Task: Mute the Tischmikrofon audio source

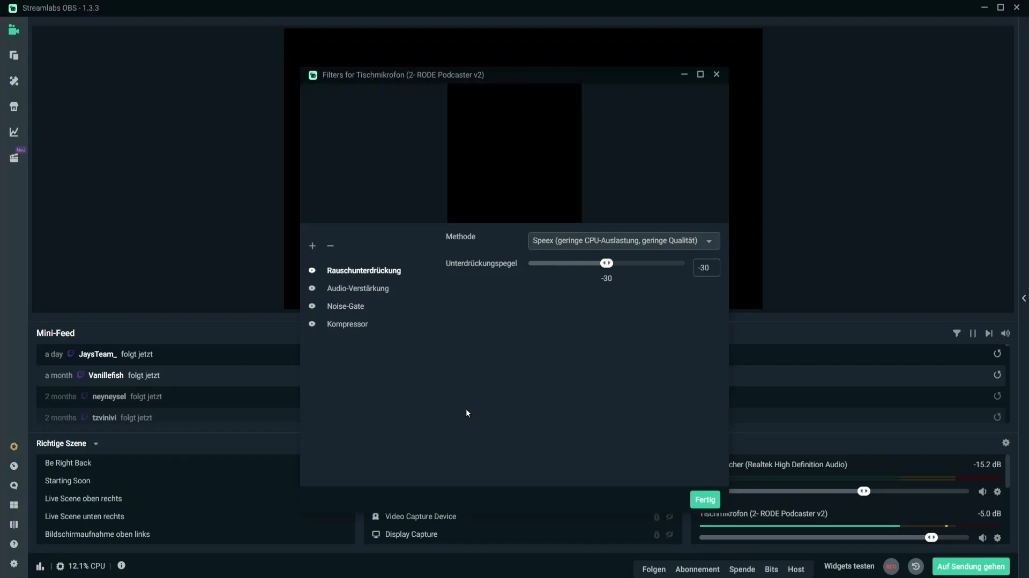Action: coord(982,538)
